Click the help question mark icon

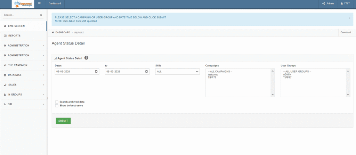click(x=86, y=58)
